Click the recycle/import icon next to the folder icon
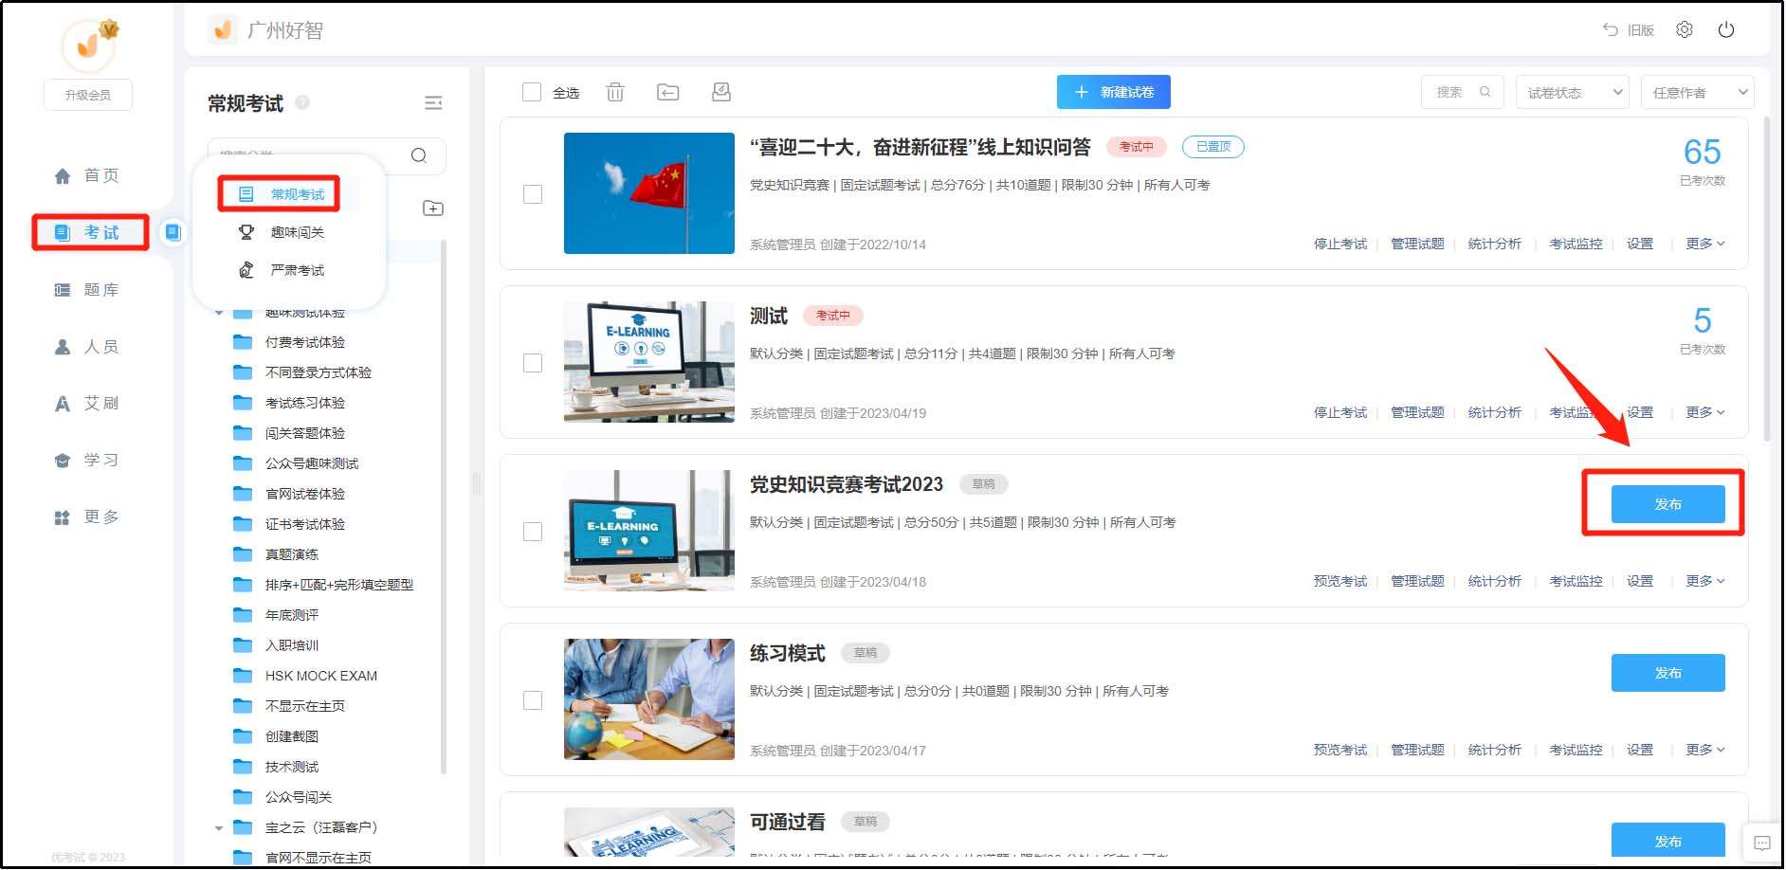 pyautogui.click(x=720, y=92)
